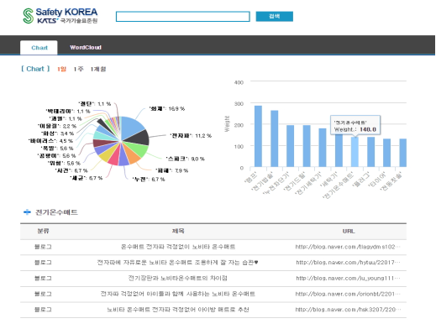Click title '전기장판과 노비타온수매트의 차이점'
Image resolution: width=436 pixels, height=329 pixels.
177,278
